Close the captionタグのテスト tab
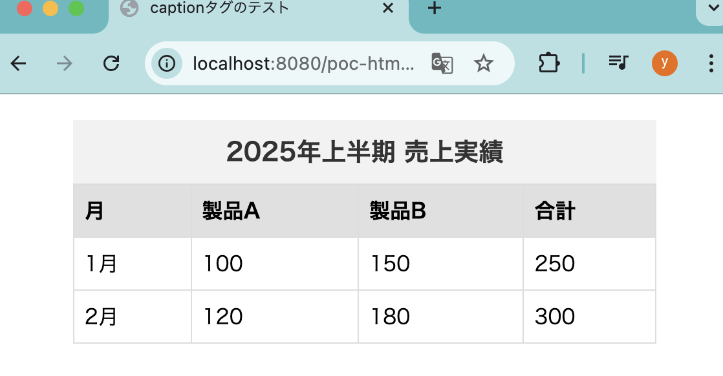The image size is (723, 376). (x=388, y=8)
